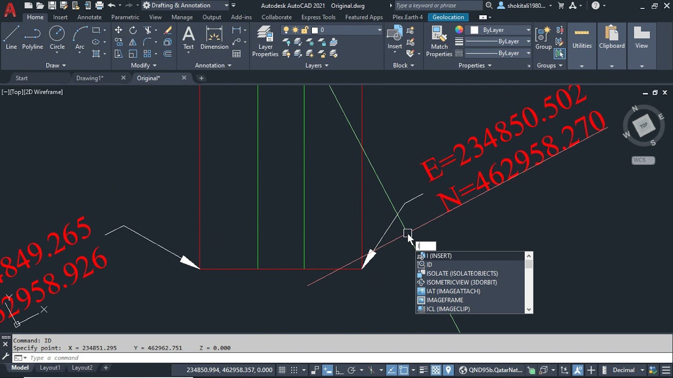
Task: Click the layer 0 white color swatch
Action: pyautogui.click(x=315, y=30)
